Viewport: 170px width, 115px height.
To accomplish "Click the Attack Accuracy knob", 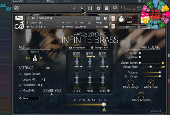I will point(141,95).
